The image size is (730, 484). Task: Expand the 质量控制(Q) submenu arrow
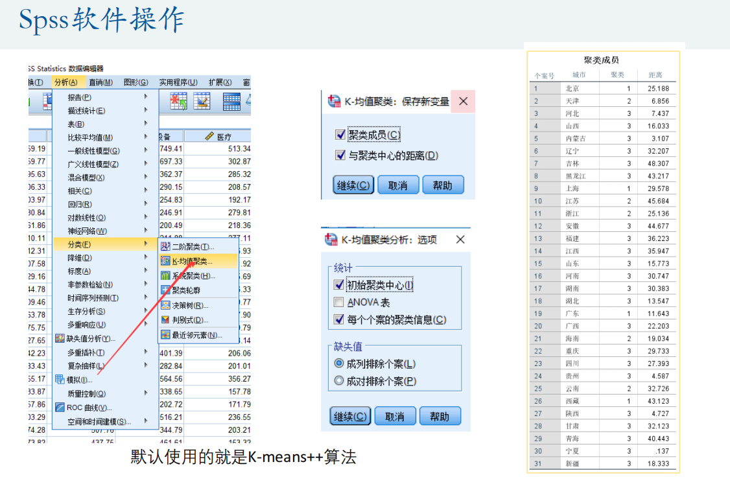pyautogui.click(x=146, y=393)
